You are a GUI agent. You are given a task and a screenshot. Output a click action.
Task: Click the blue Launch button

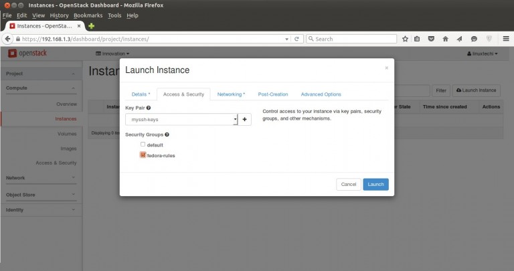[375, 184]
